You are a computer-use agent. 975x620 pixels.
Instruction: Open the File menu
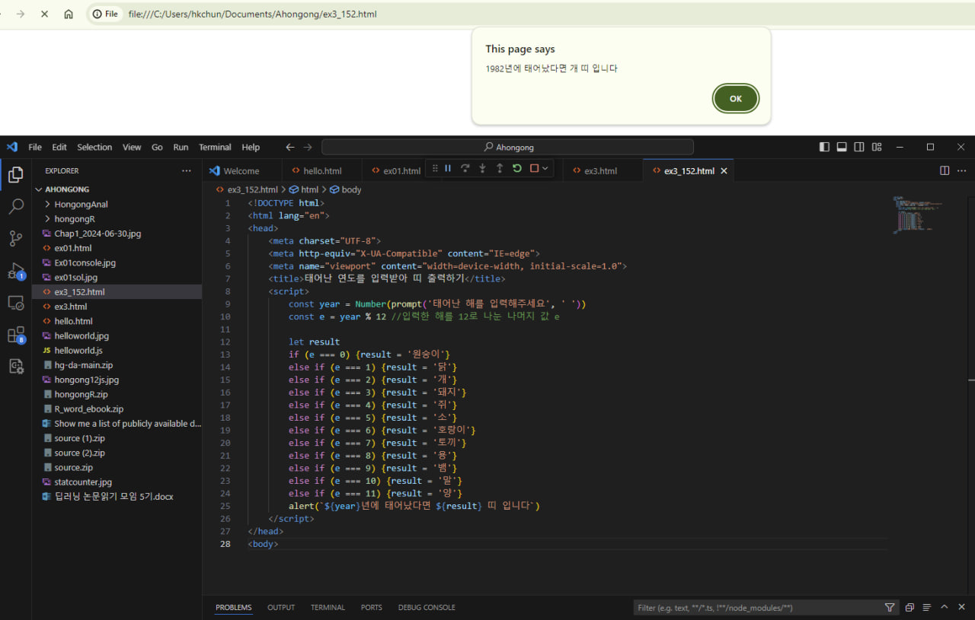click(35, 147)
